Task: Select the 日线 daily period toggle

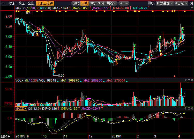Action: tap(84, 3)
